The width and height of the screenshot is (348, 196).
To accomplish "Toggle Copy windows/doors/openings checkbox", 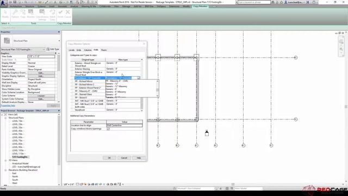I will click(x=108, y=129).
